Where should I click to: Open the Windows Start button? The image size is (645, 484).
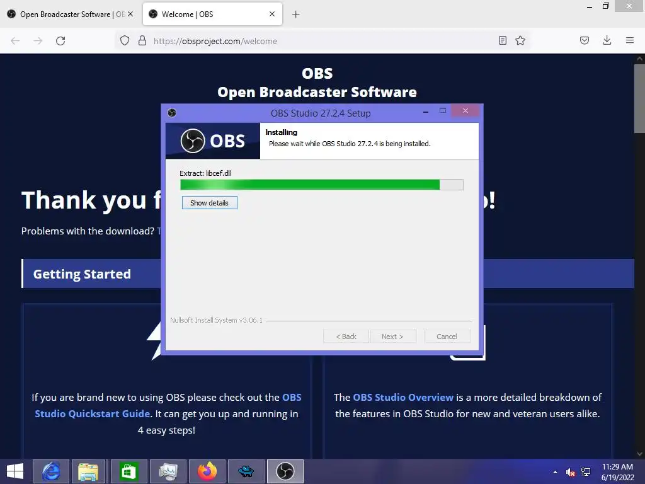tap(15, 471)
